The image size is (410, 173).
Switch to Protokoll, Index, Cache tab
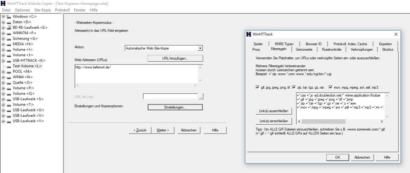(x=350, y=44)
